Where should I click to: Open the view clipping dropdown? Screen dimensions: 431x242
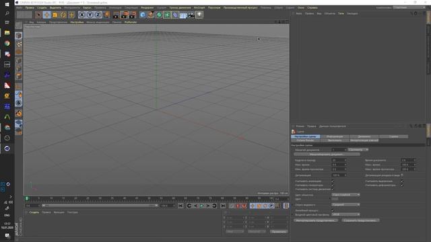[x=345, y=204]
